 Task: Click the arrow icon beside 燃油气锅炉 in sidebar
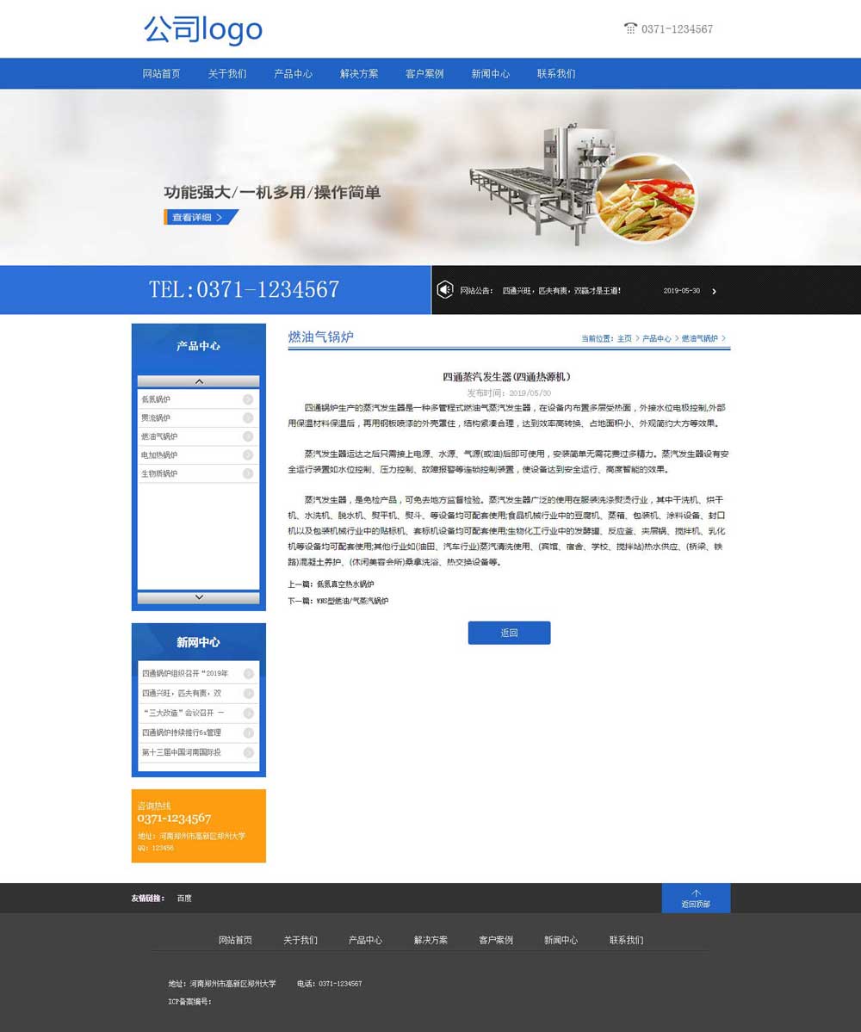click(248, 436)
